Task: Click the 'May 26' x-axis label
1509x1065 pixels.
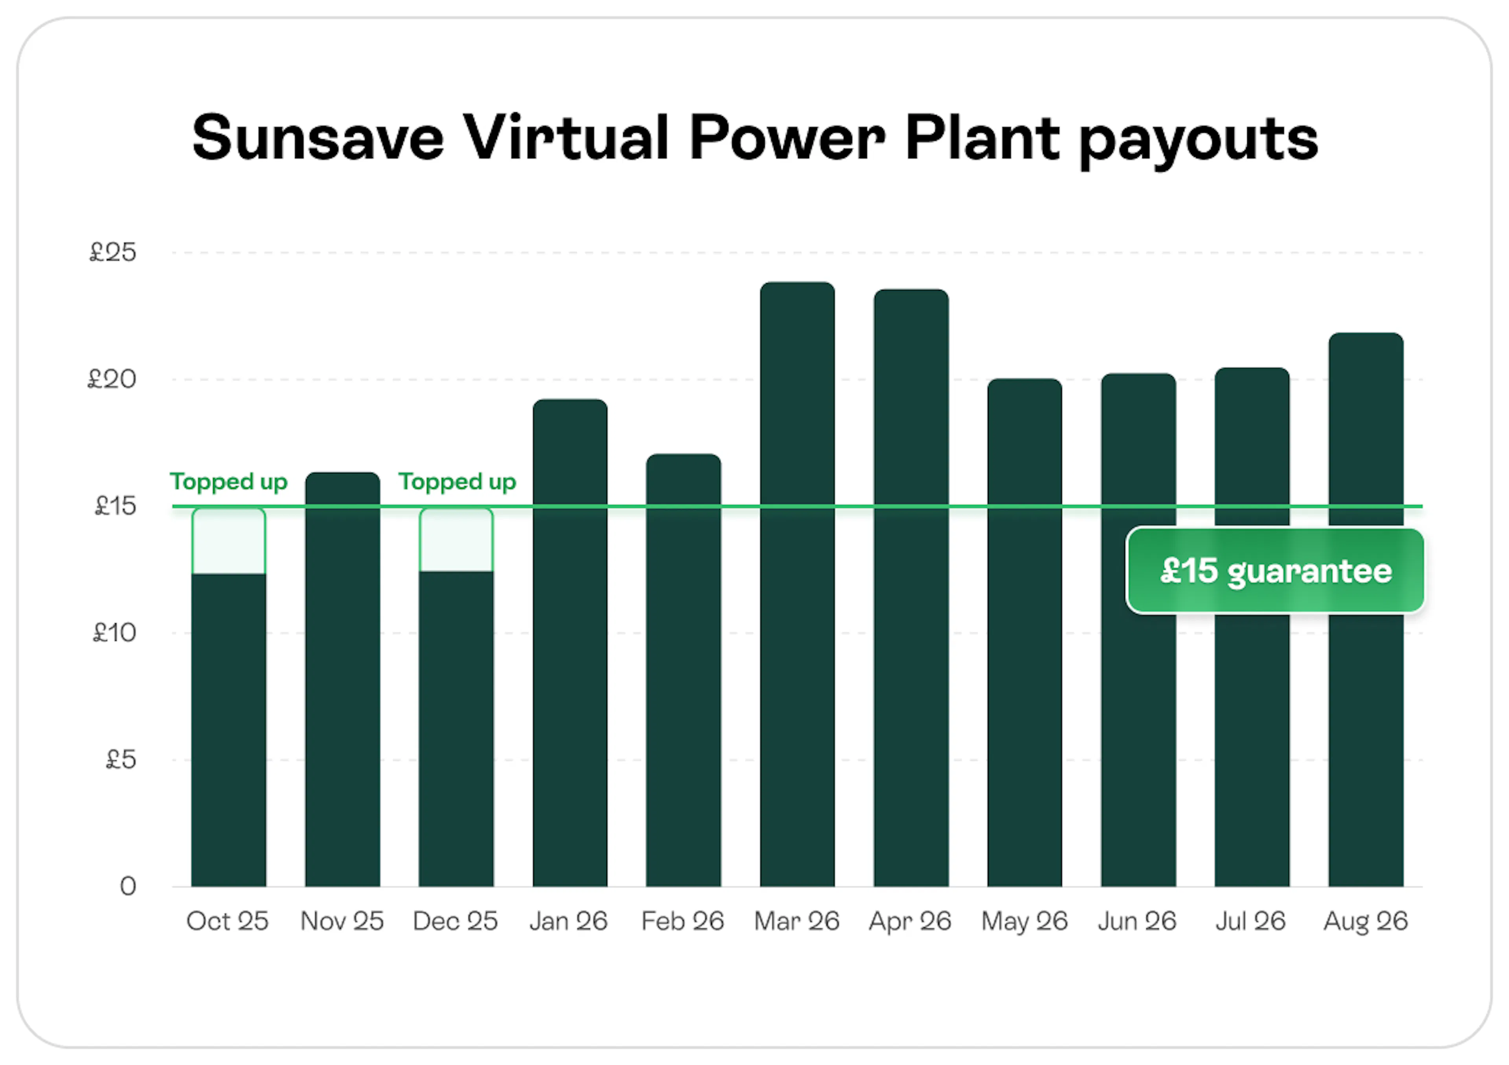Action: pyautogui.click(x=1024, y=922)
